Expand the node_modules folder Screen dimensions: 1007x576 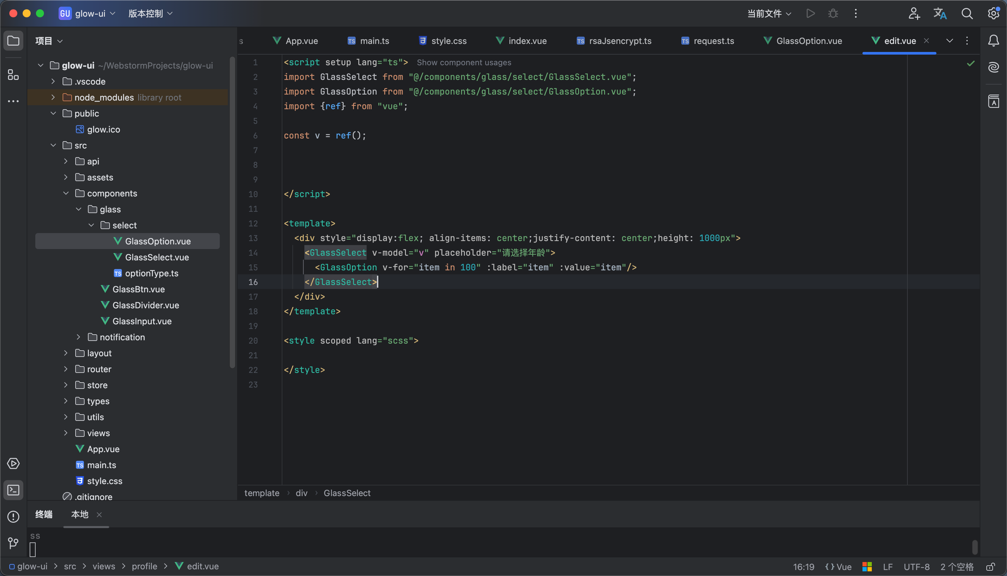(x=53, y=97)
